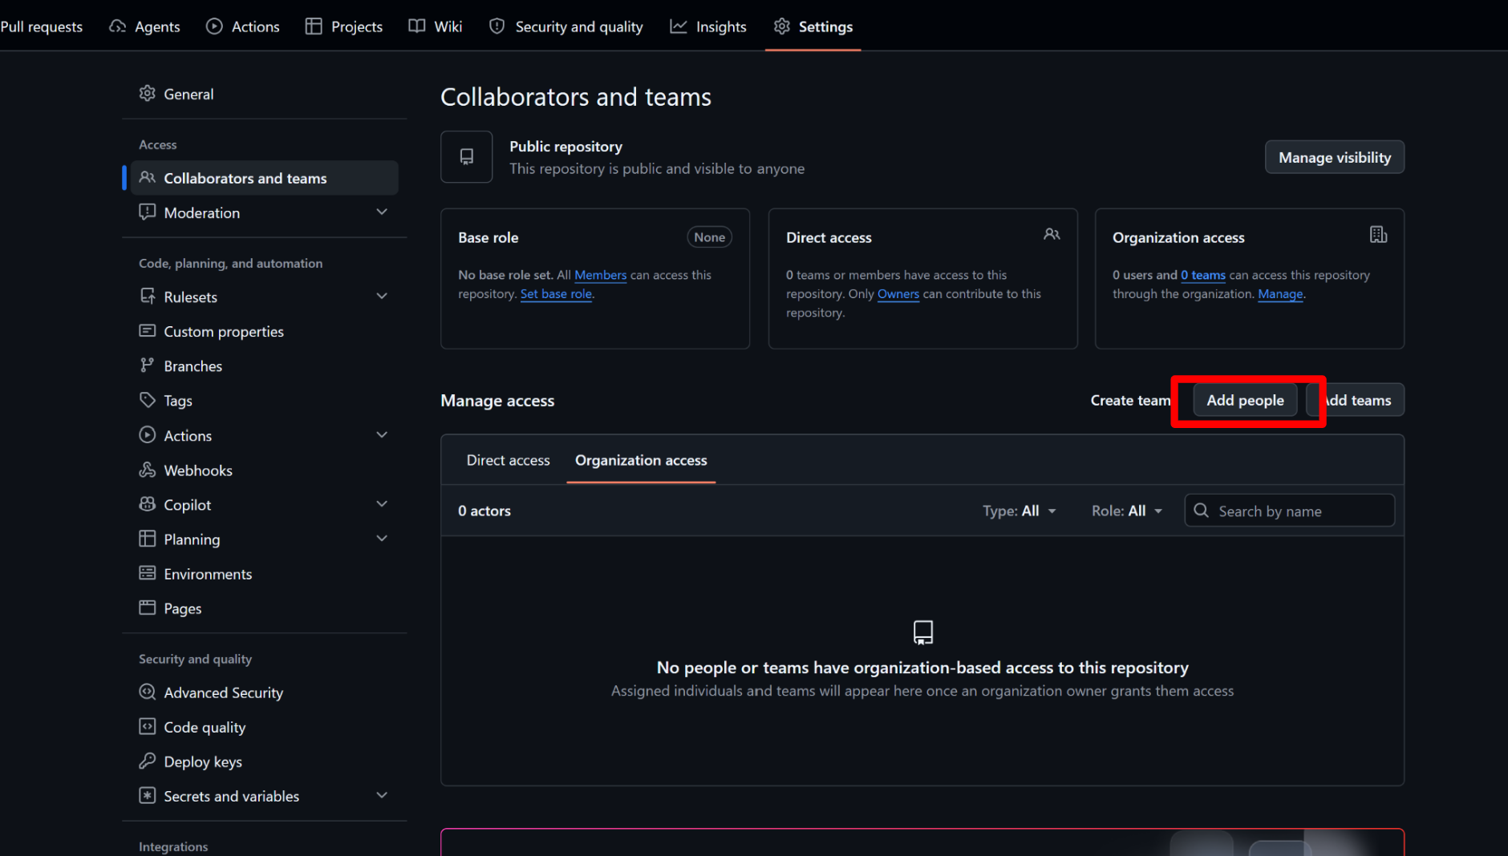This screenshot has height=856, width=1508.
Task: Open the General settings gear icon
Action: coord(147,94)
